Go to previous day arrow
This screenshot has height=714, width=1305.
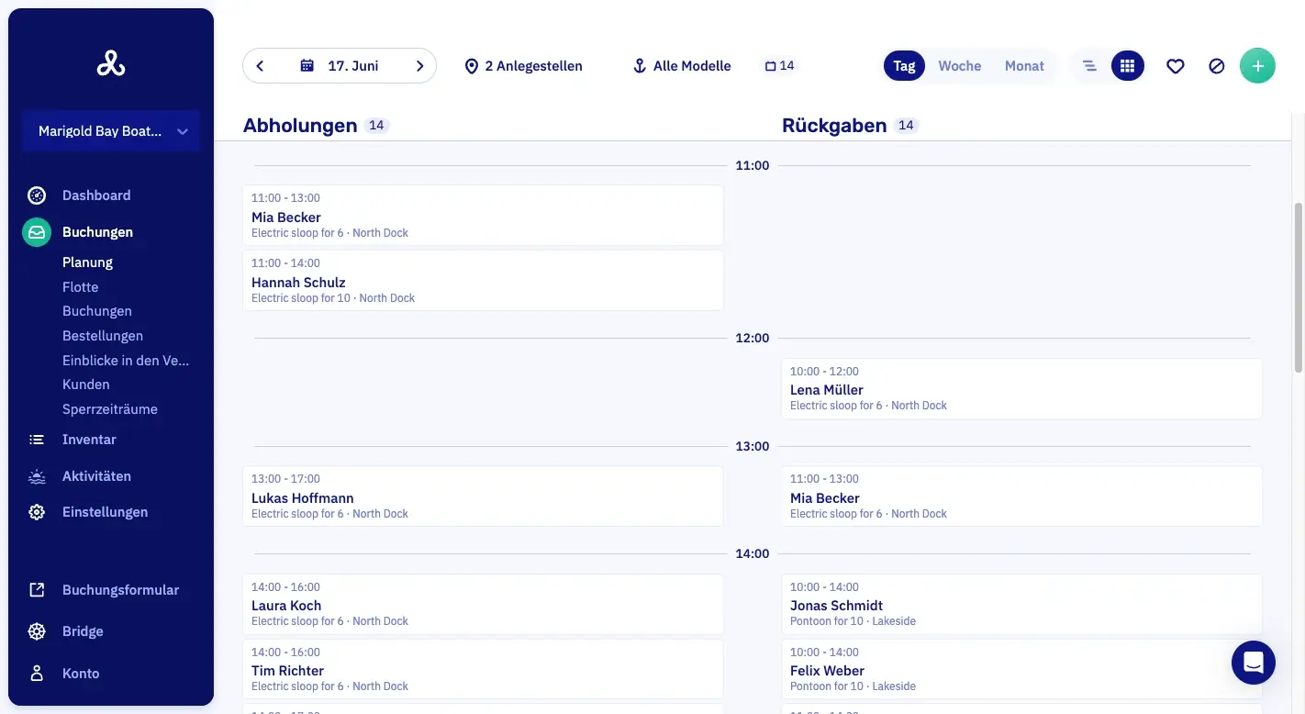point(260,66)
